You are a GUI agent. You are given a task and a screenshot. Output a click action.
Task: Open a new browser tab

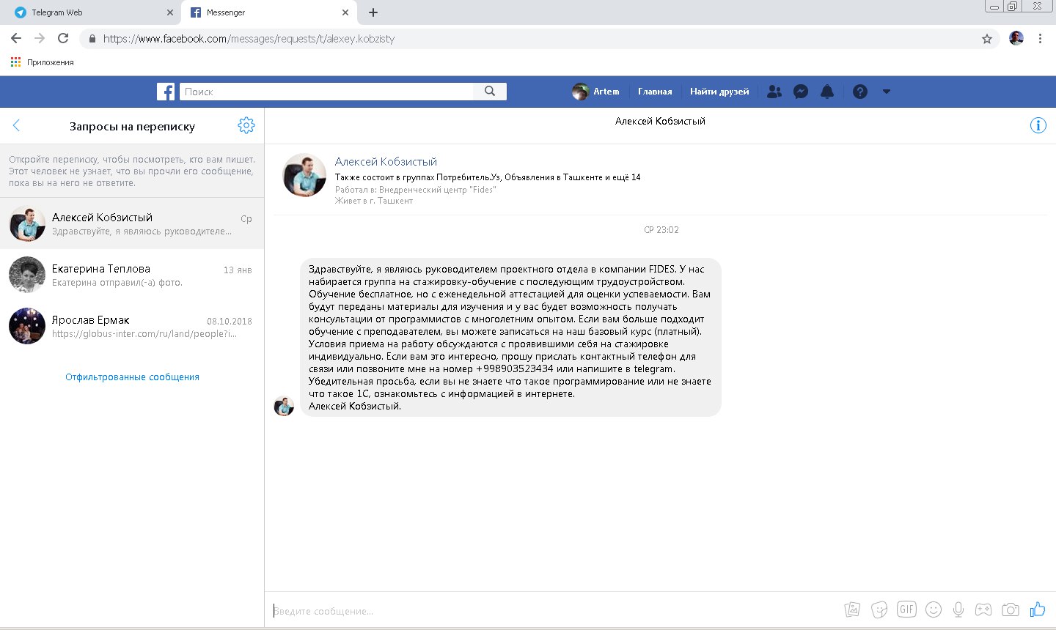(373, 12)
